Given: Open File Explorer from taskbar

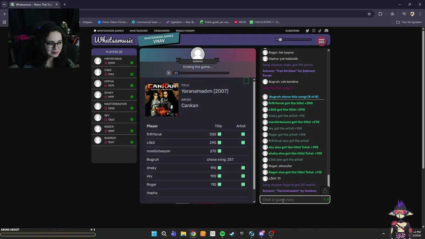Looking at the screenshot, I should 183,234.
